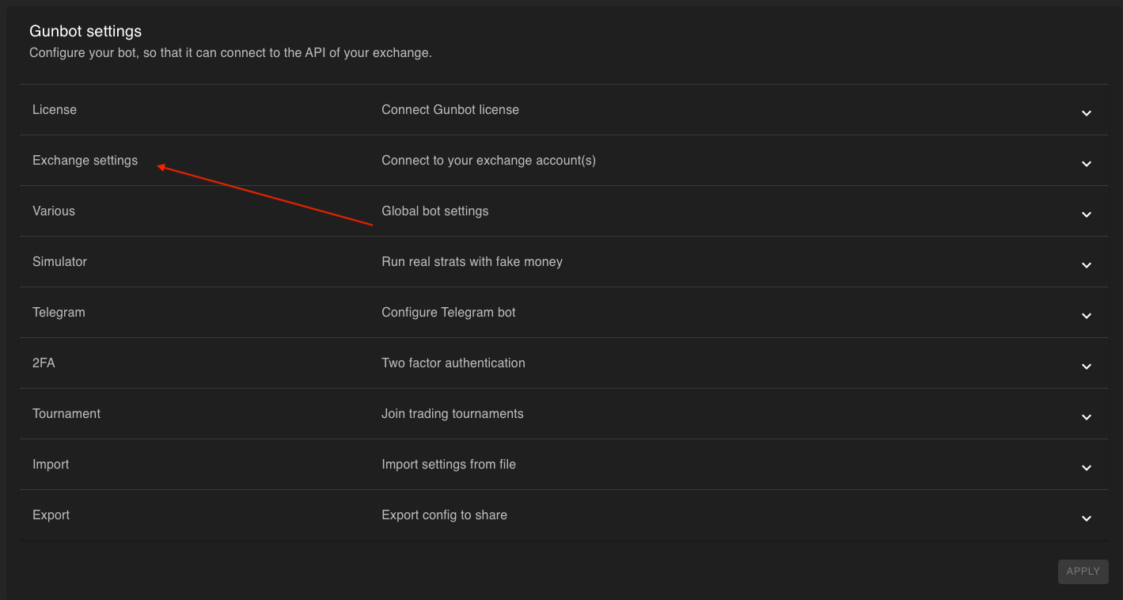Expand the Export section chevron
This screenshot has width=1123, height=600.
tap(1087, 518)
